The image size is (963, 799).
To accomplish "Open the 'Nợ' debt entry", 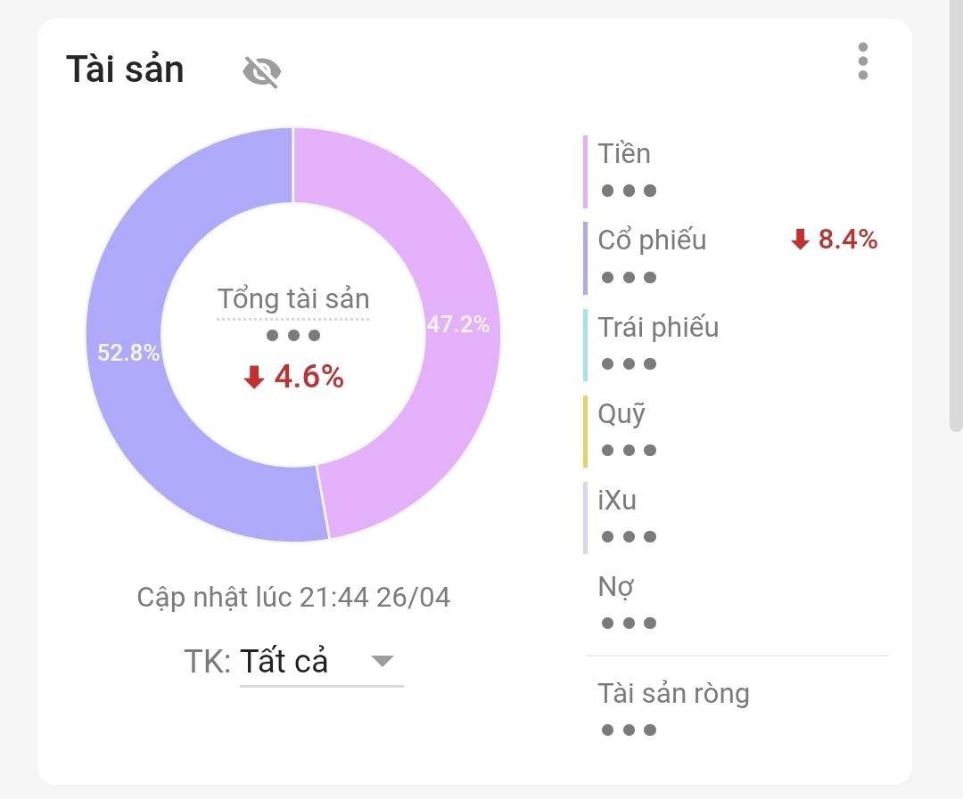I will 615,587.
